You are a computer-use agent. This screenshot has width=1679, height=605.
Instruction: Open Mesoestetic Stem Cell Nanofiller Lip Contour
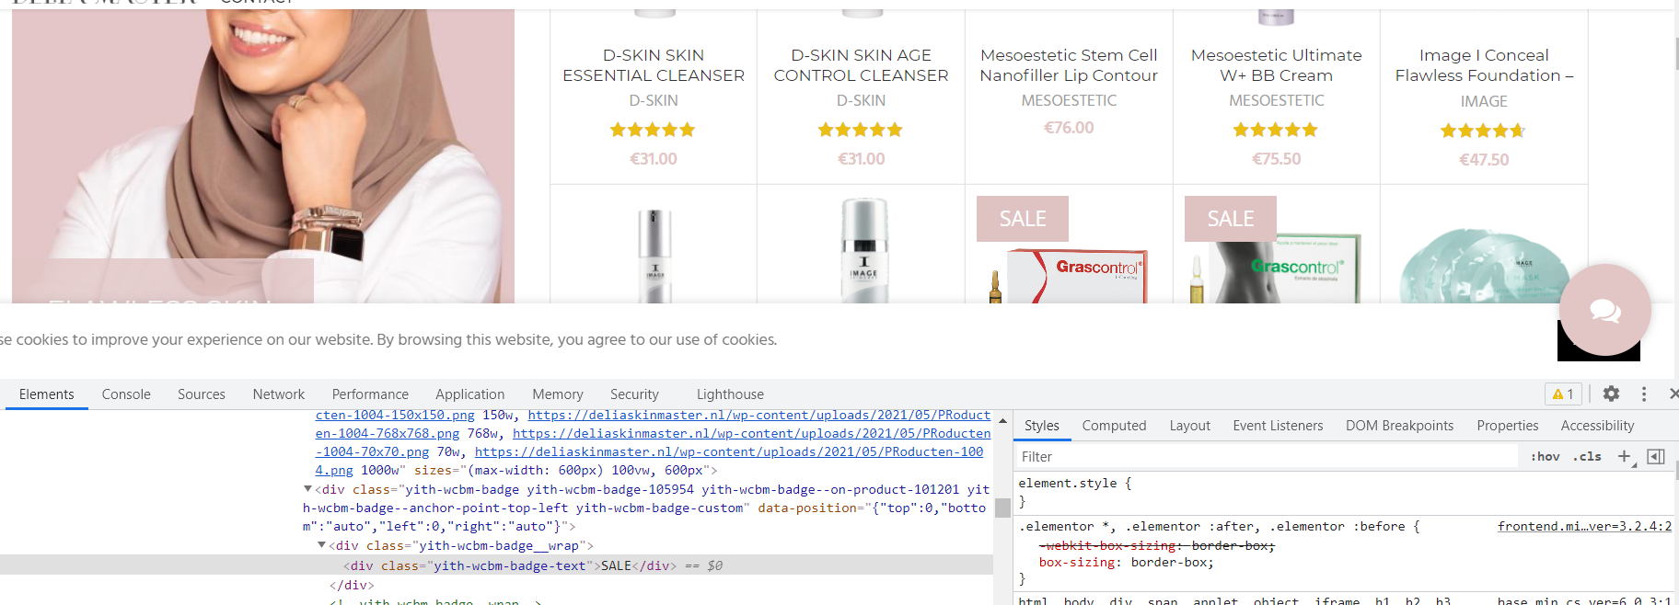pyautogui.click(x=1069, y=65)
